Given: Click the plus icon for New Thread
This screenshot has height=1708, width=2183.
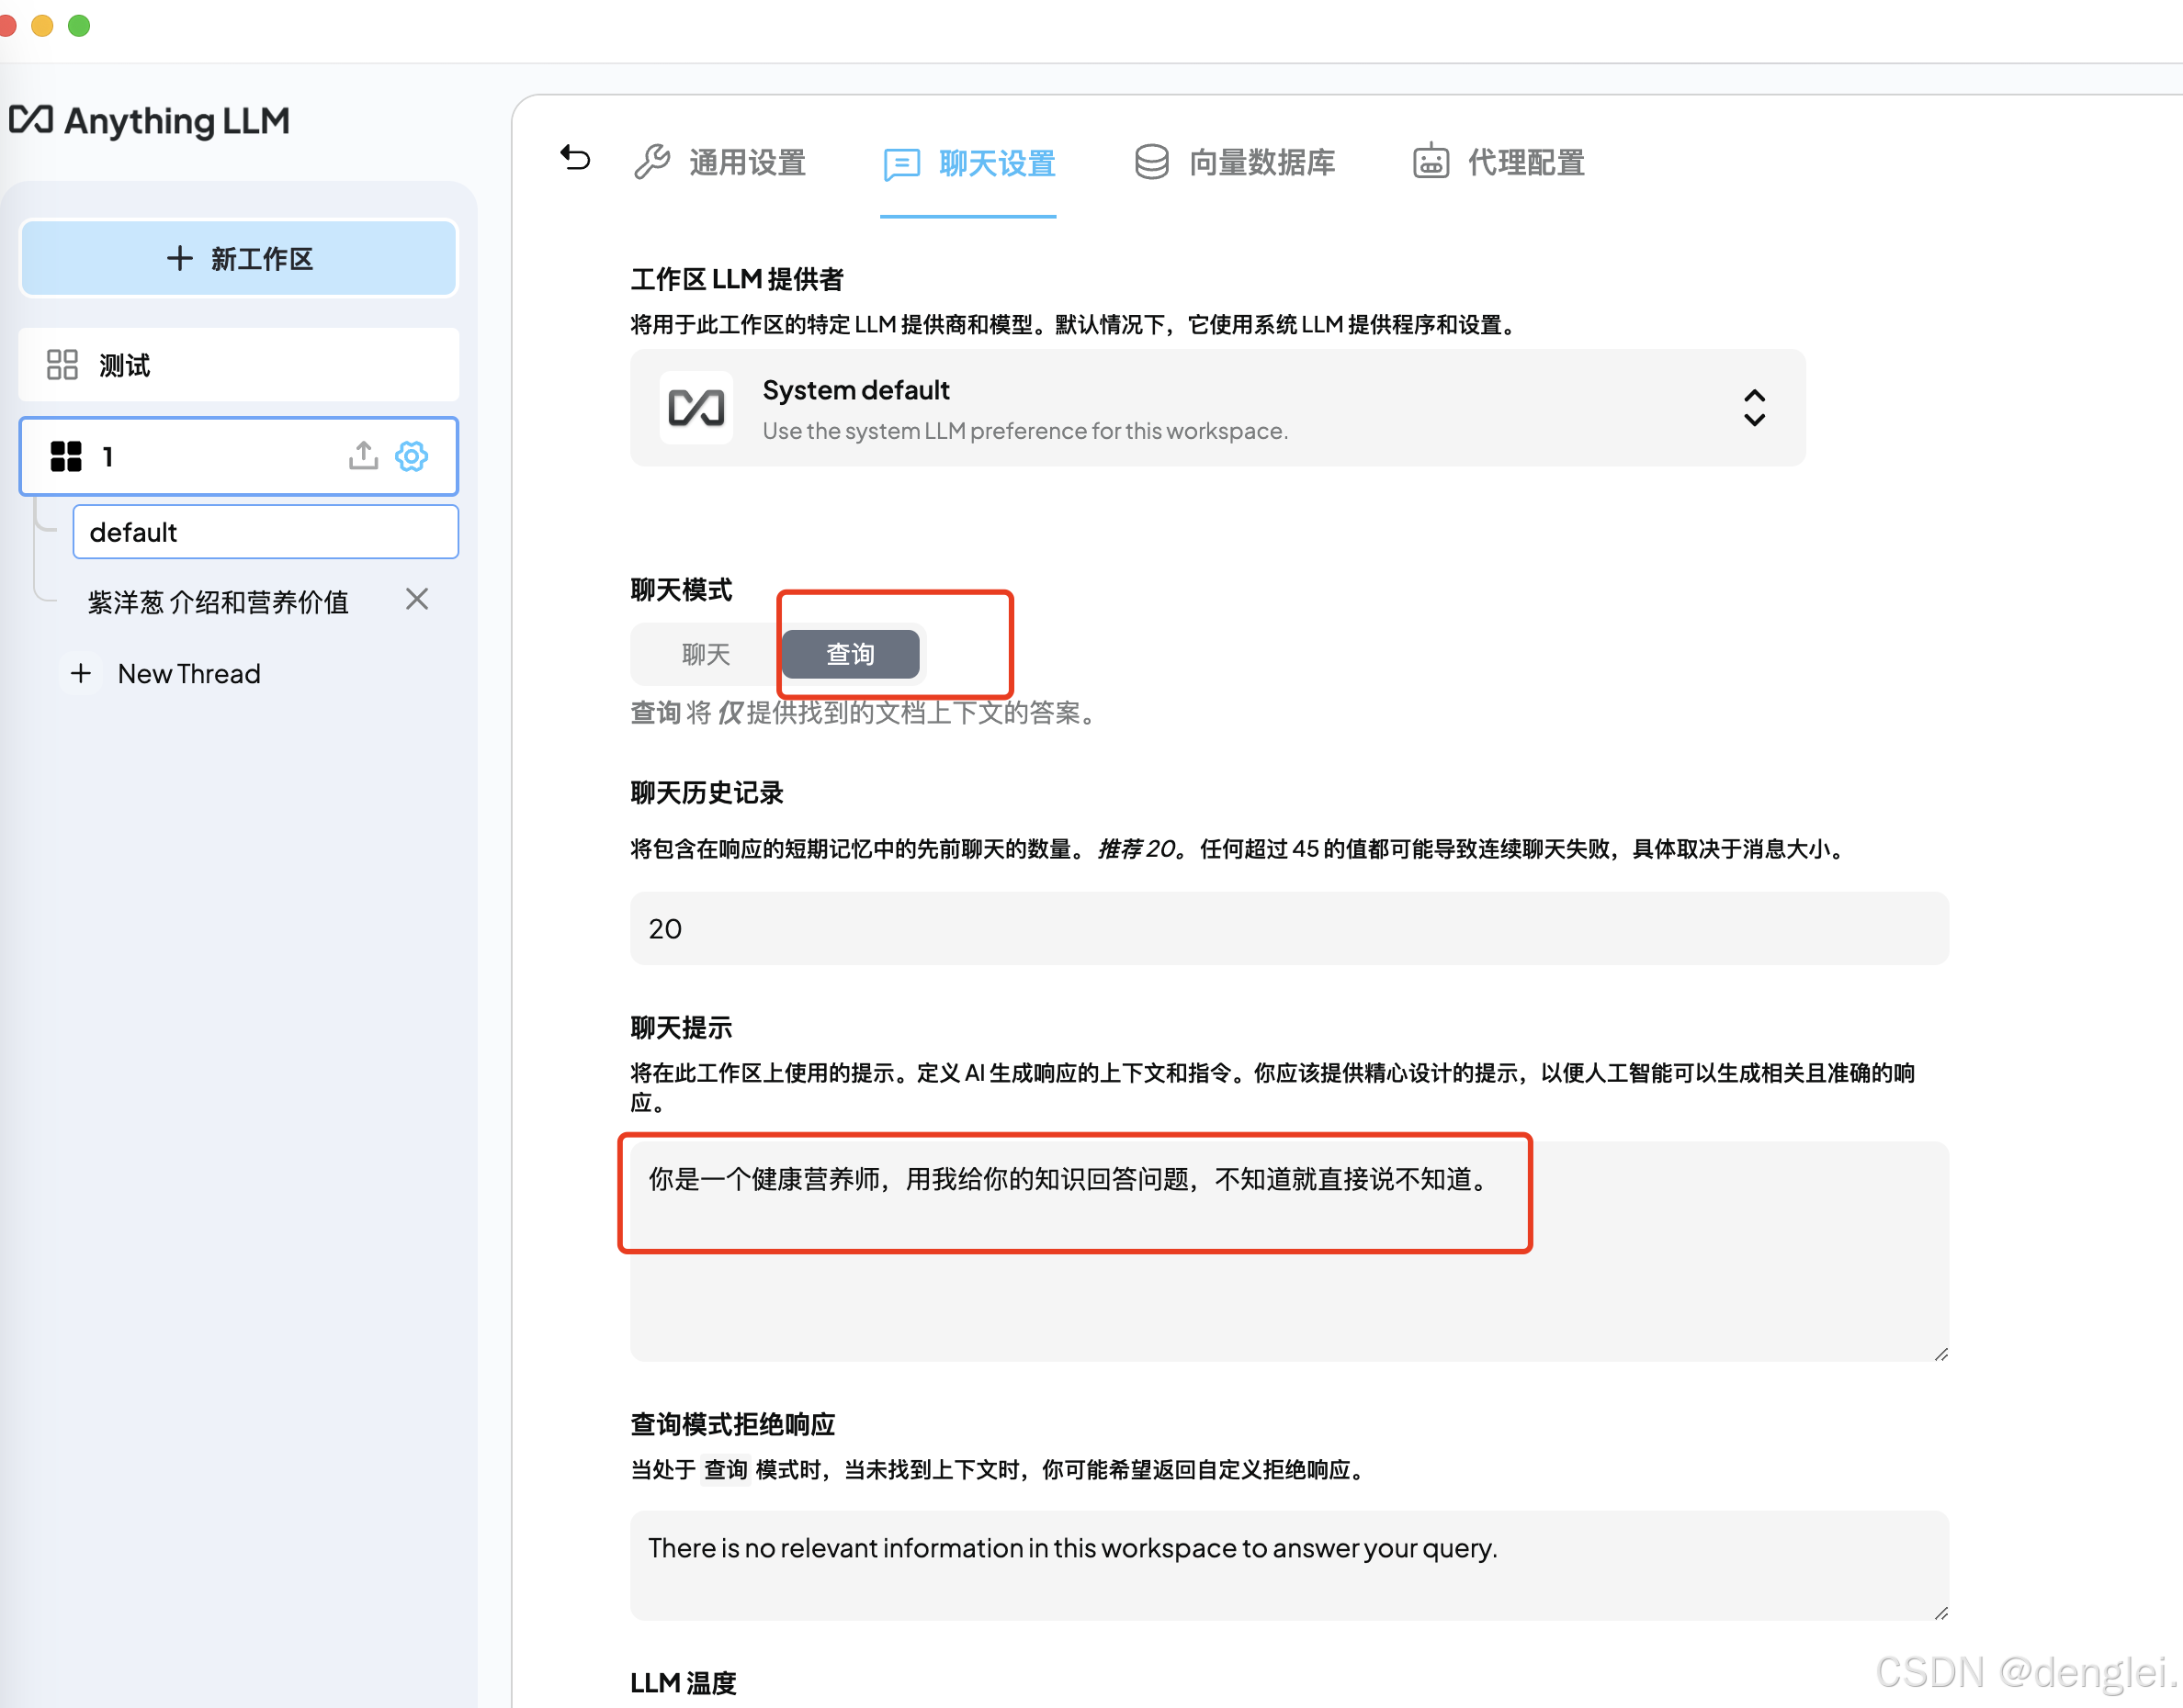Looking at the screenshot, I should (x=81, y=673).
